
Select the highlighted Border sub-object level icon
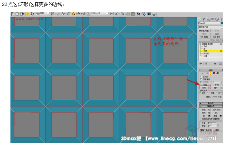click(x=211, y=73)
